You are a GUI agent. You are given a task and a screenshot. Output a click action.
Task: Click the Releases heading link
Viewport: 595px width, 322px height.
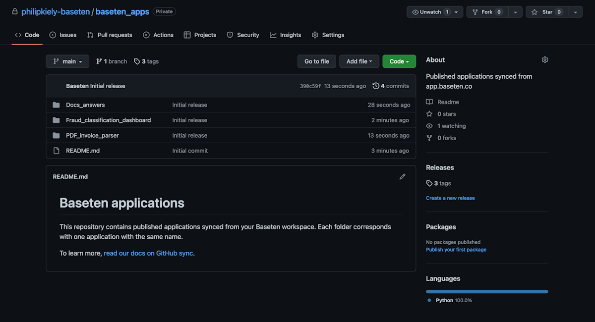point(440,167)
